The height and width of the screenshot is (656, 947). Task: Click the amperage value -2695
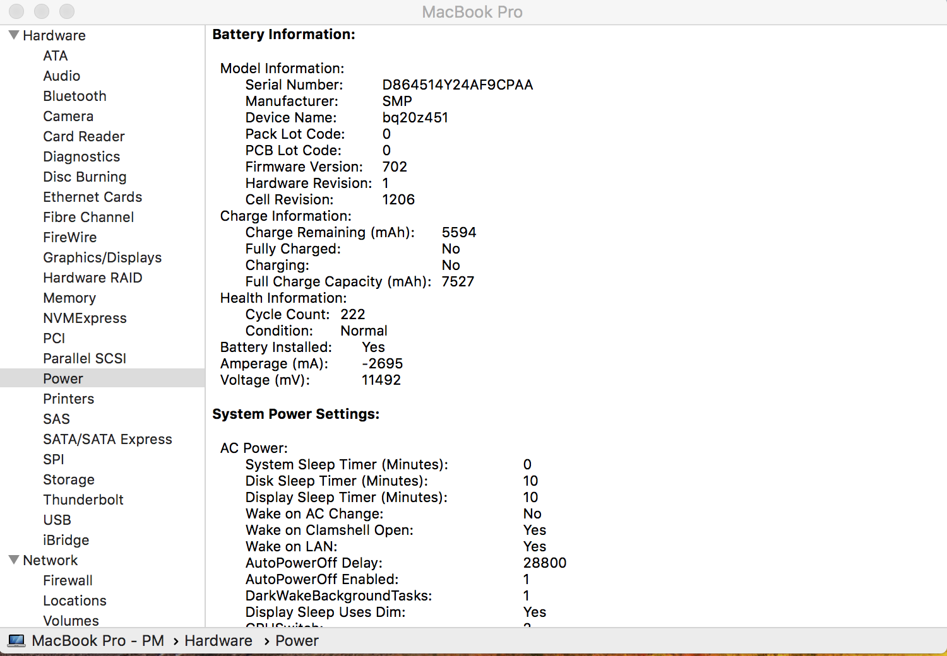(383, 363)
